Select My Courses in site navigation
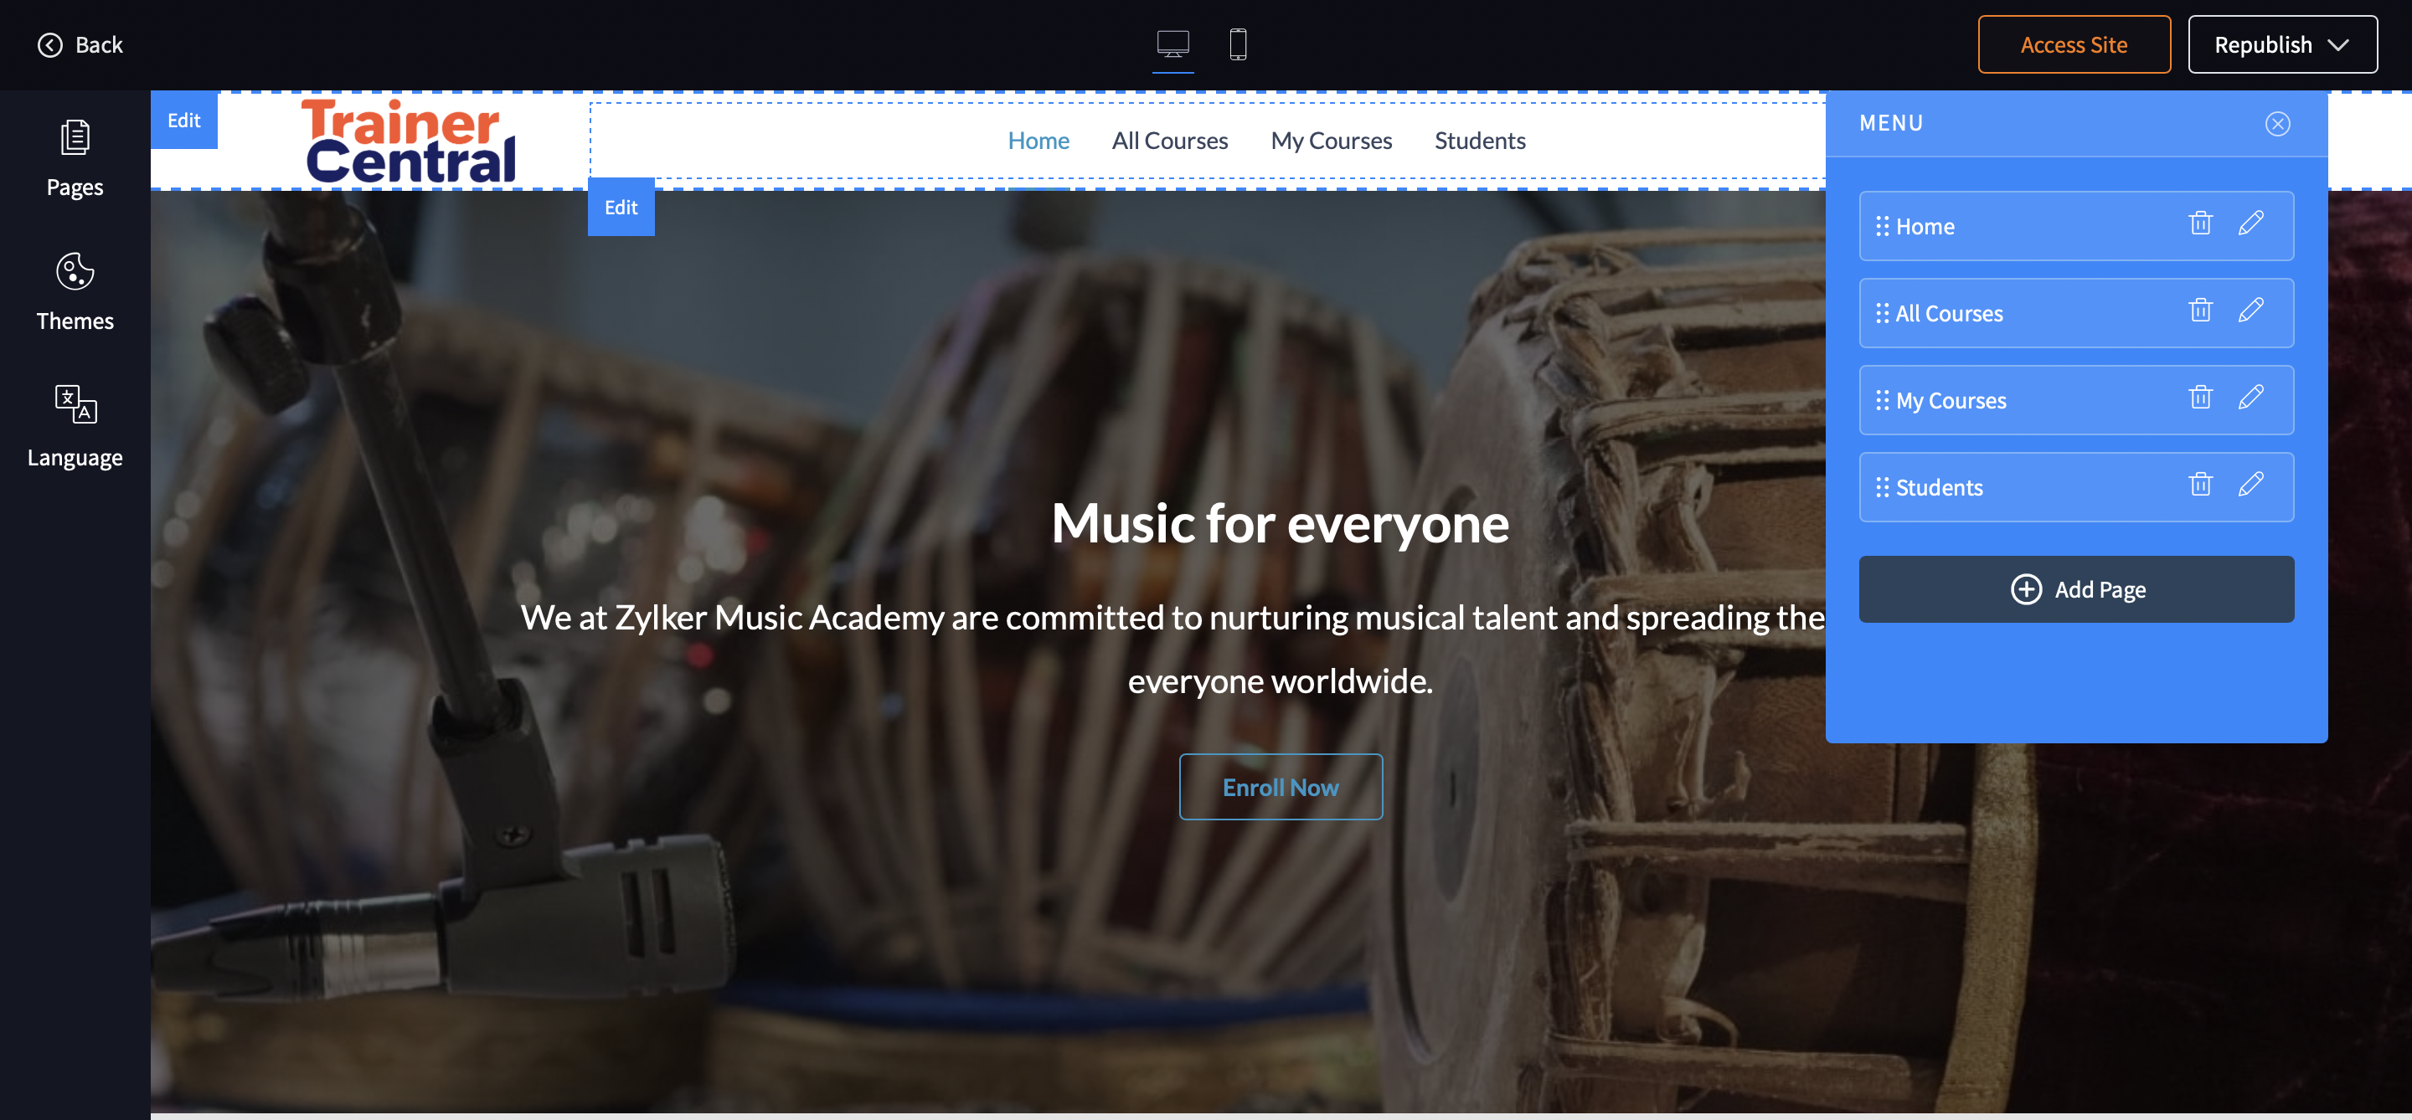Screen dimensions: 2412x1120 coord(1331,141)
